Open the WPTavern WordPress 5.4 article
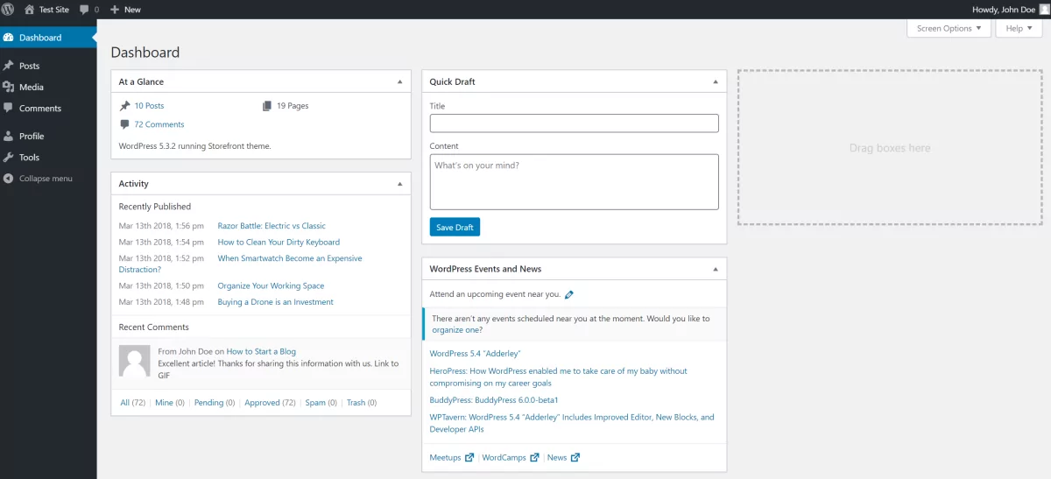Image resolution: width=1051 pixels, height=479 pixels. pyautogui.click(x=572, y=423)
